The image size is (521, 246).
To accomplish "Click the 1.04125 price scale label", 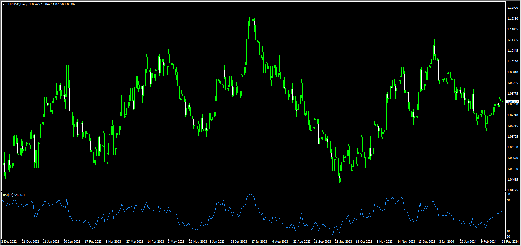I will (x=513, y=190).
